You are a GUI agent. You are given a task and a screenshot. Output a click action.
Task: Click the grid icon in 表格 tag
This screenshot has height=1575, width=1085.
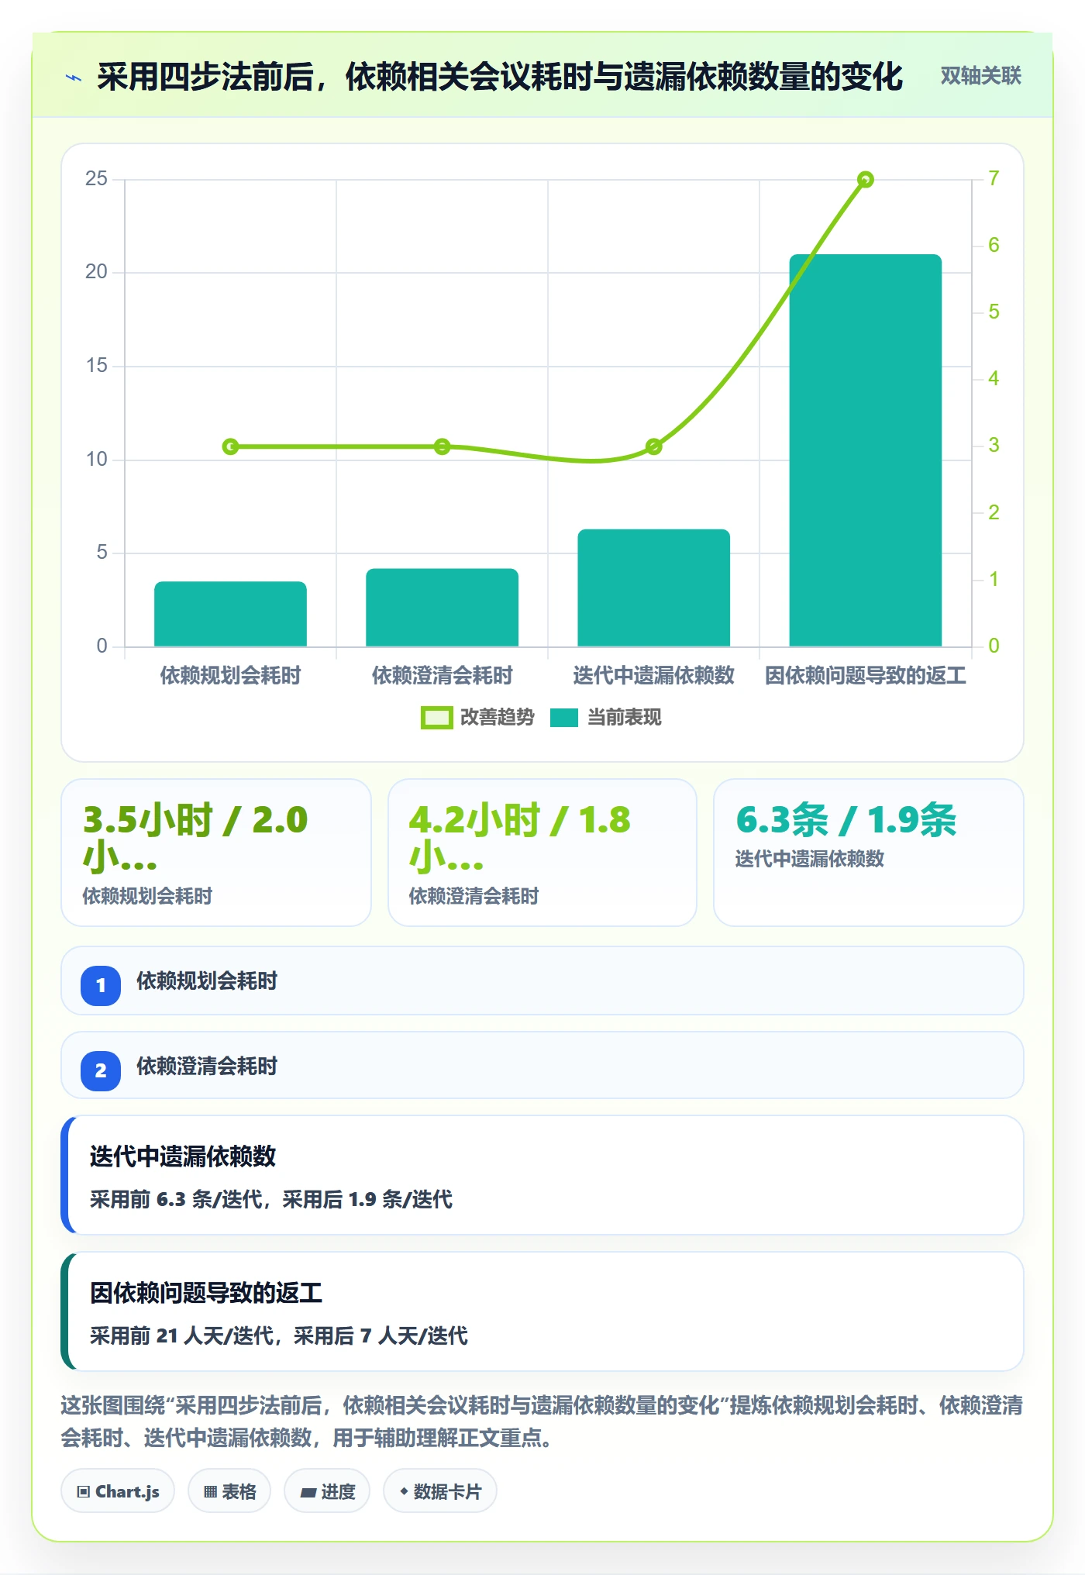(210, 1492)
